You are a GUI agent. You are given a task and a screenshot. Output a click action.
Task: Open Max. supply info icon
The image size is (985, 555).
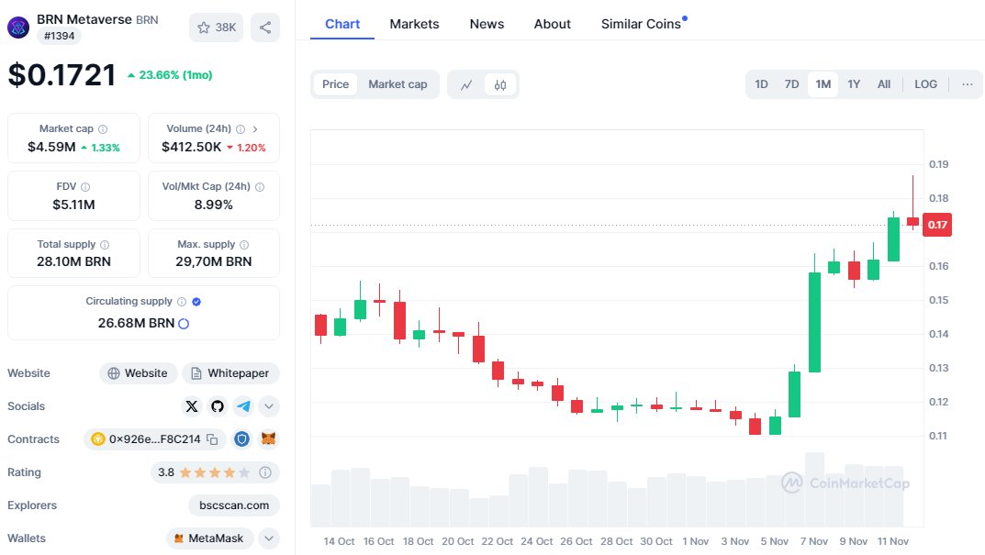[x=244, y=245]
